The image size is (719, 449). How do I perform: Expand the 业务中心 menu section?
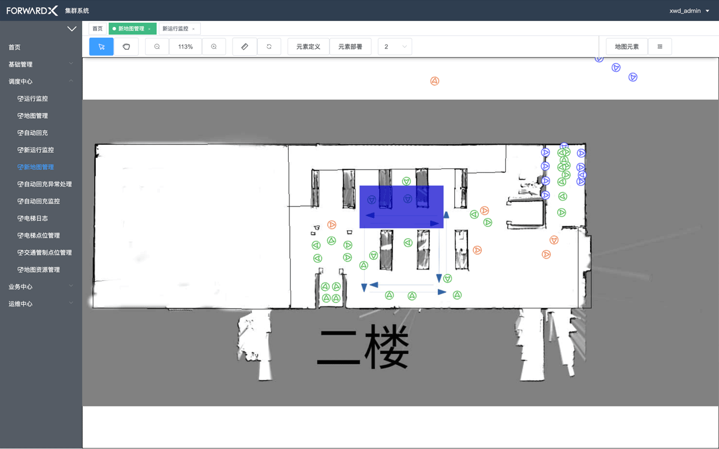(x=41, y=287)
